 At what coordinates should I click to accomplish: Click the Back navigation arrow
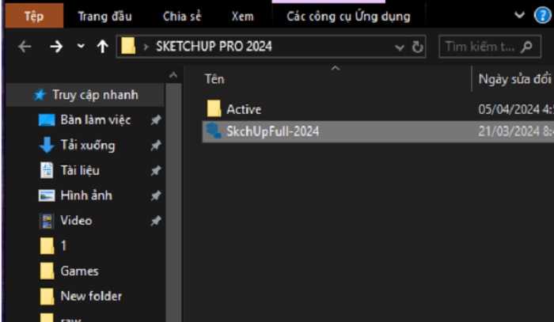(x=25, y=47)
